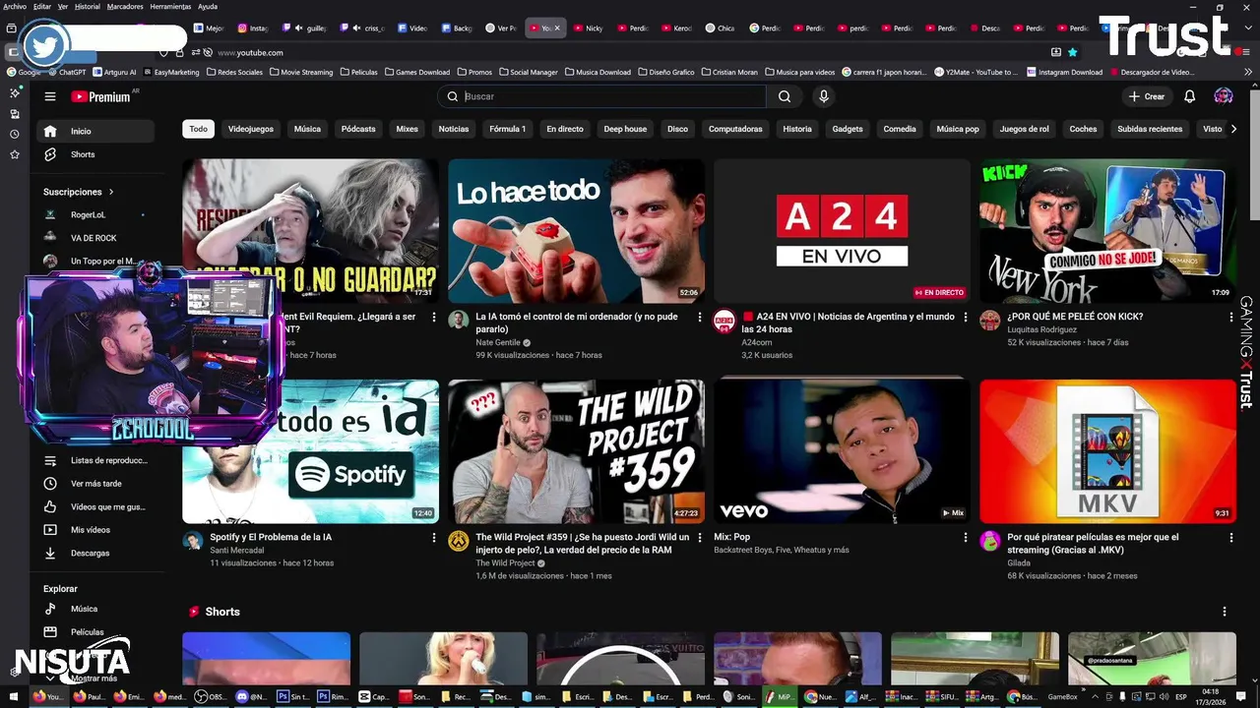Open OBS from the Windows taskbar
Viewport: 1260px width, 708px height.
coord(210,696)
